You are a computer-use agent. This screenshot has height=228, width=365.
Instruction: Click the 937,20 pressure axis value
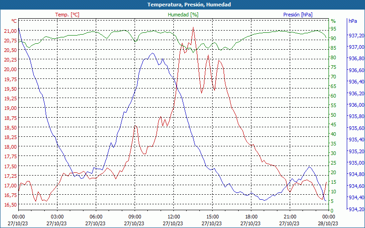pos(356,36)
